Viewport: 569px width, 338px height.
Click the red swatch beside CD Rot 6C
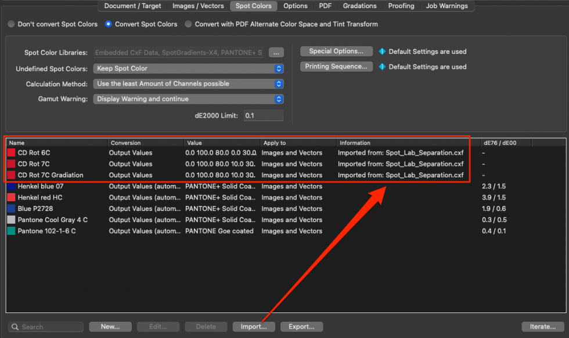[x=10, y=153]
